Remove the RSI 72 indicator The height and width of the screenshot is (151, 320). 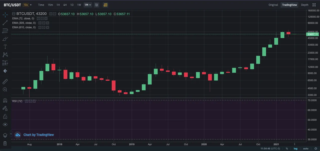click(x=34, y=101)
